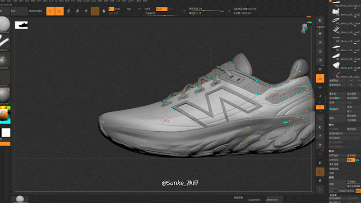Open the MatCap Gray material picker

pos(5,96)
